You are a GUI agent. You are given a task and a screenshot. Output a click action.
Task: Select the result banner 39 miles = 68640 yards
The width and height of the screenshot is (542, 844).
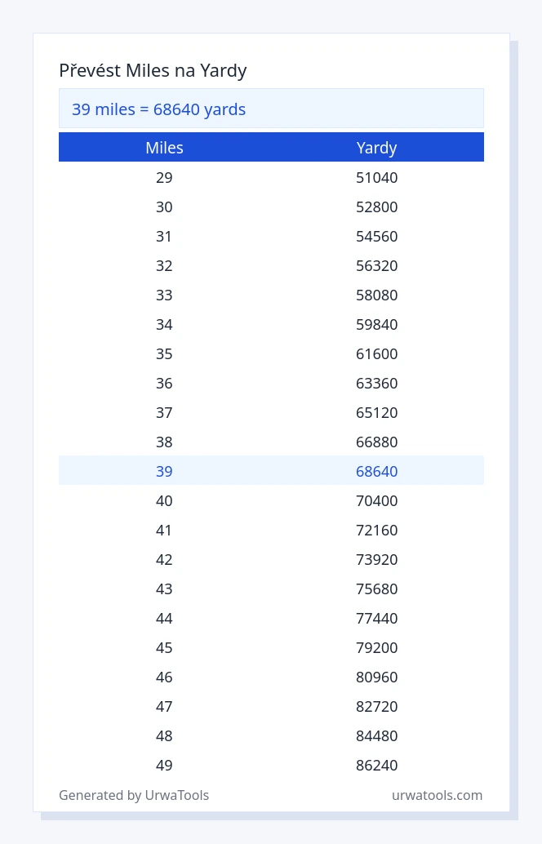tap(271, 109)
